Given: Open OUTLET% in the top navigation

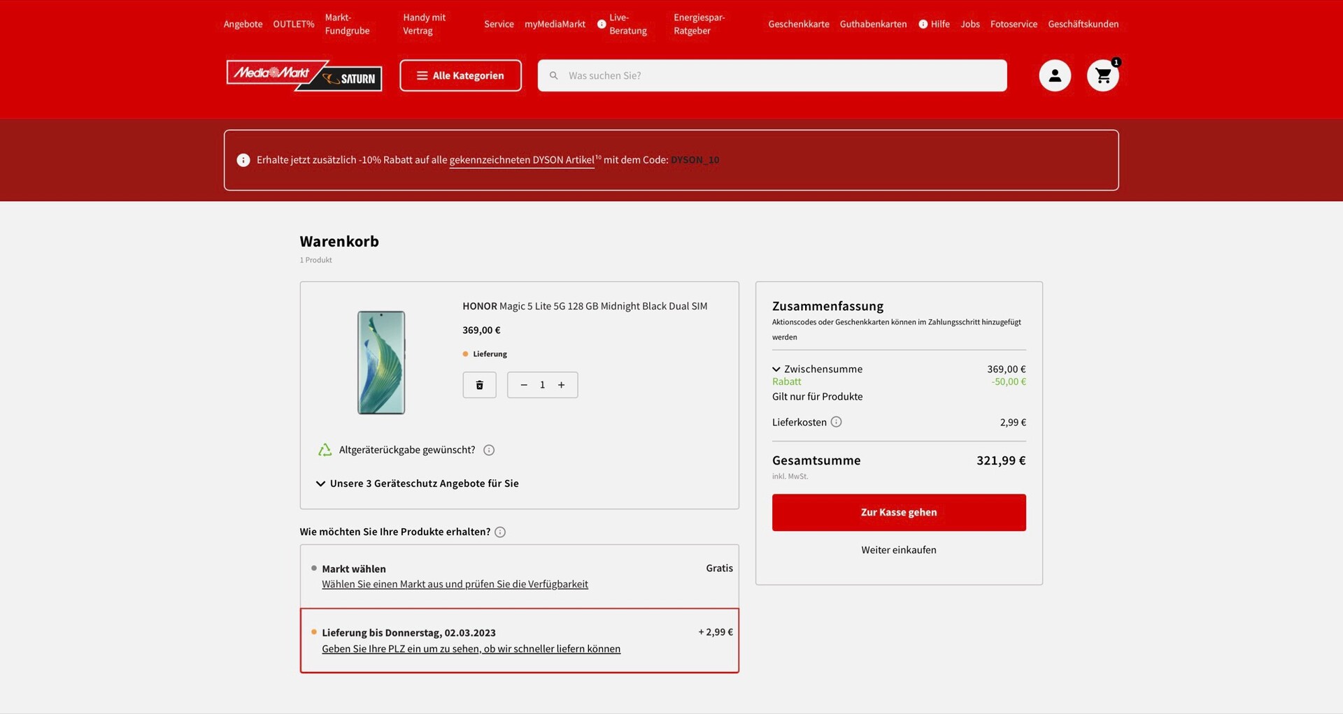Looking at the screenshot, I should [294, 24].
